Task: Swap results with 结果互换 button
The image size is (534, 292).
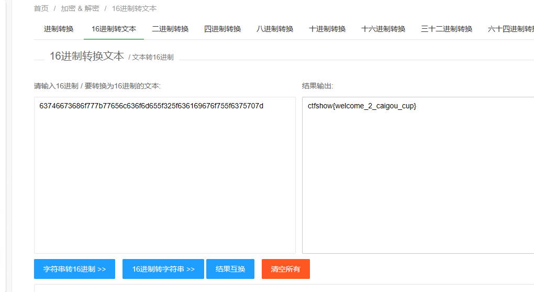Action: (x=230, y=269)
